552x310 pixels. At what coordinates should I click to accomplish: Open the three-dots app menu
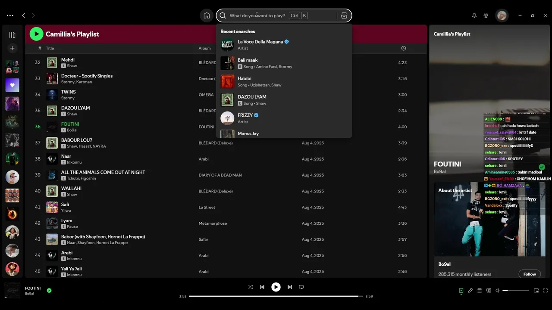click(x=10, y=15)
